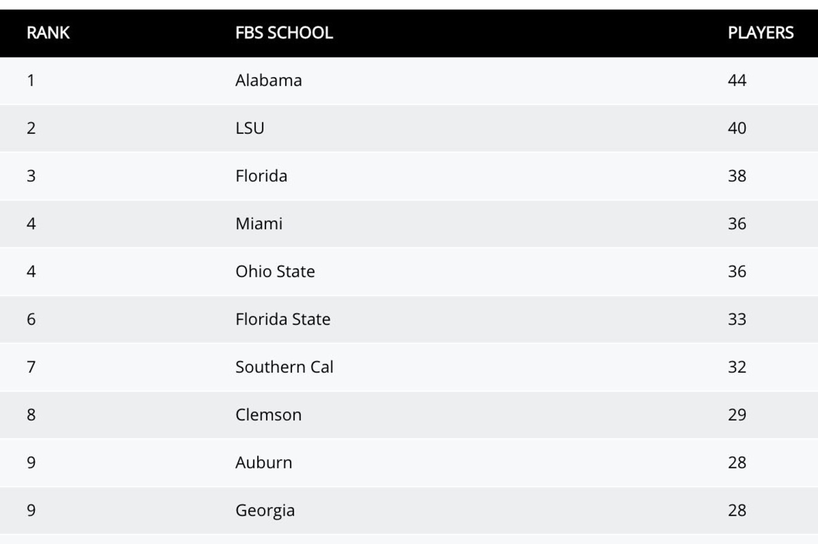Select the LSU row school name

250,128
